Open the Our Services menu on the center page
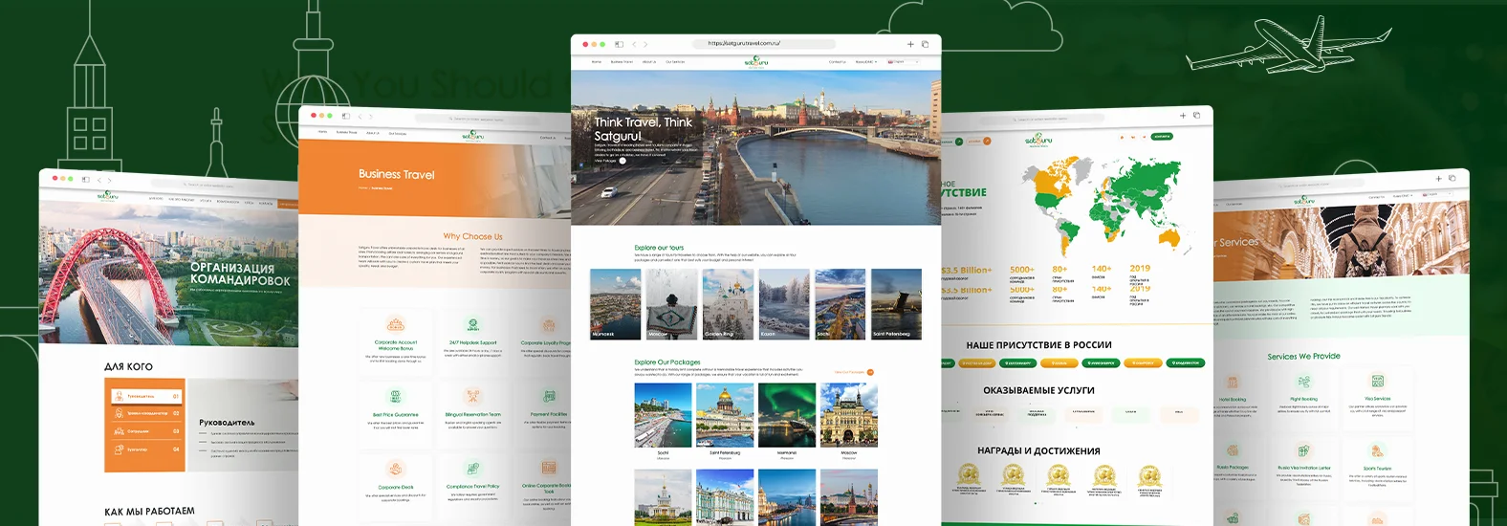The image size is (1507, 526). click(x=675, y=62)
